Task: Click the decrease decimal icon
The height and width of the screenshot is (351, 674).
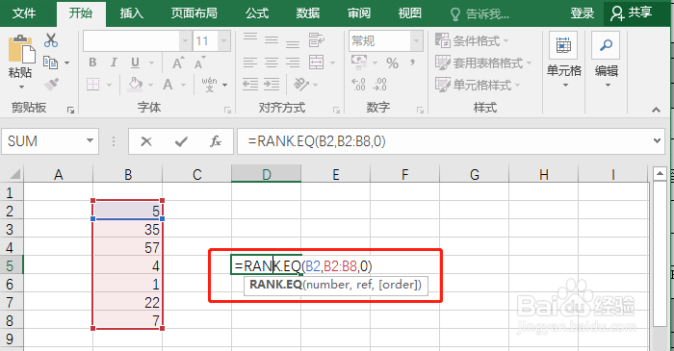Action: pos(379,84)
